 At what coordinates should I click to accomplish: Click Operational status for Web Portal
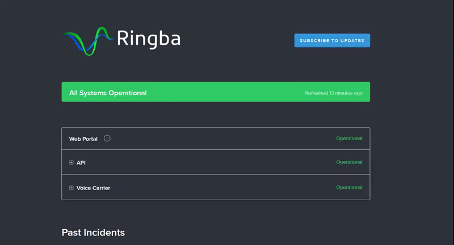pyautogui.click(x=349, y=138)
